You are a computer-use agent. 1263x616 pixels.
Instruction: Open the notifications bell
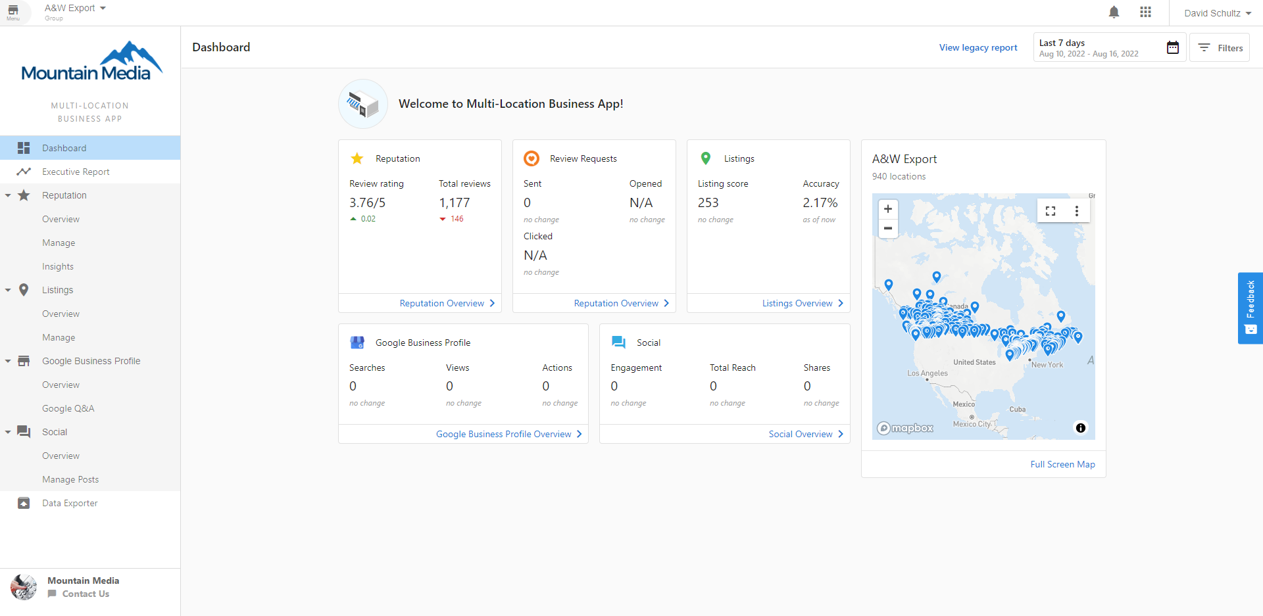tap(1114, 12)
